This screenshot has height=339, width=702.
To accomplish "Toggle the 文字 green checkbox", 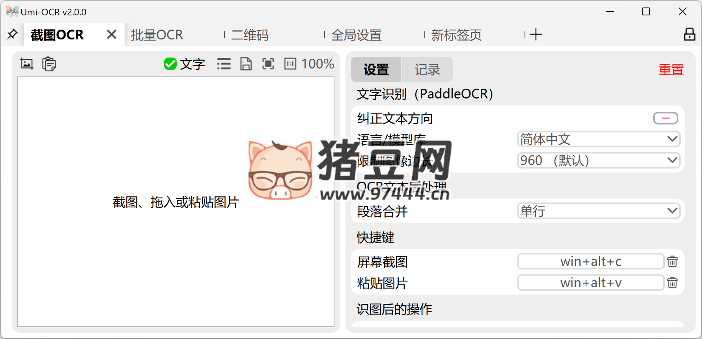I will click(x=170, y=64).
